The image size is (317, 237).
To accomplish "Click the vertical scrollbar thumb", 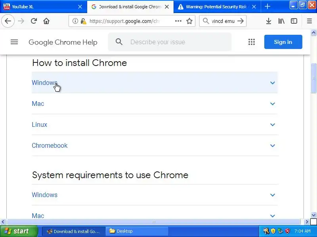I will click(x=313, y=78).
